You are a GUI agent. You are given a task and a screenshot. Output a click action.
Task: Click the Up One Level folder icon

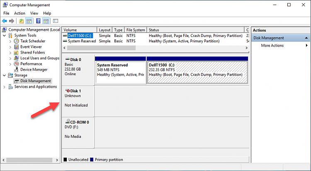click(x=22, y=21)
